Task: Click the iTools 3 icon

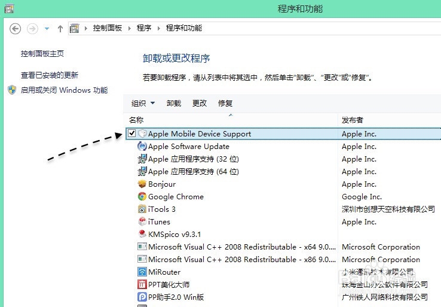Action: [x=142, y=209]
